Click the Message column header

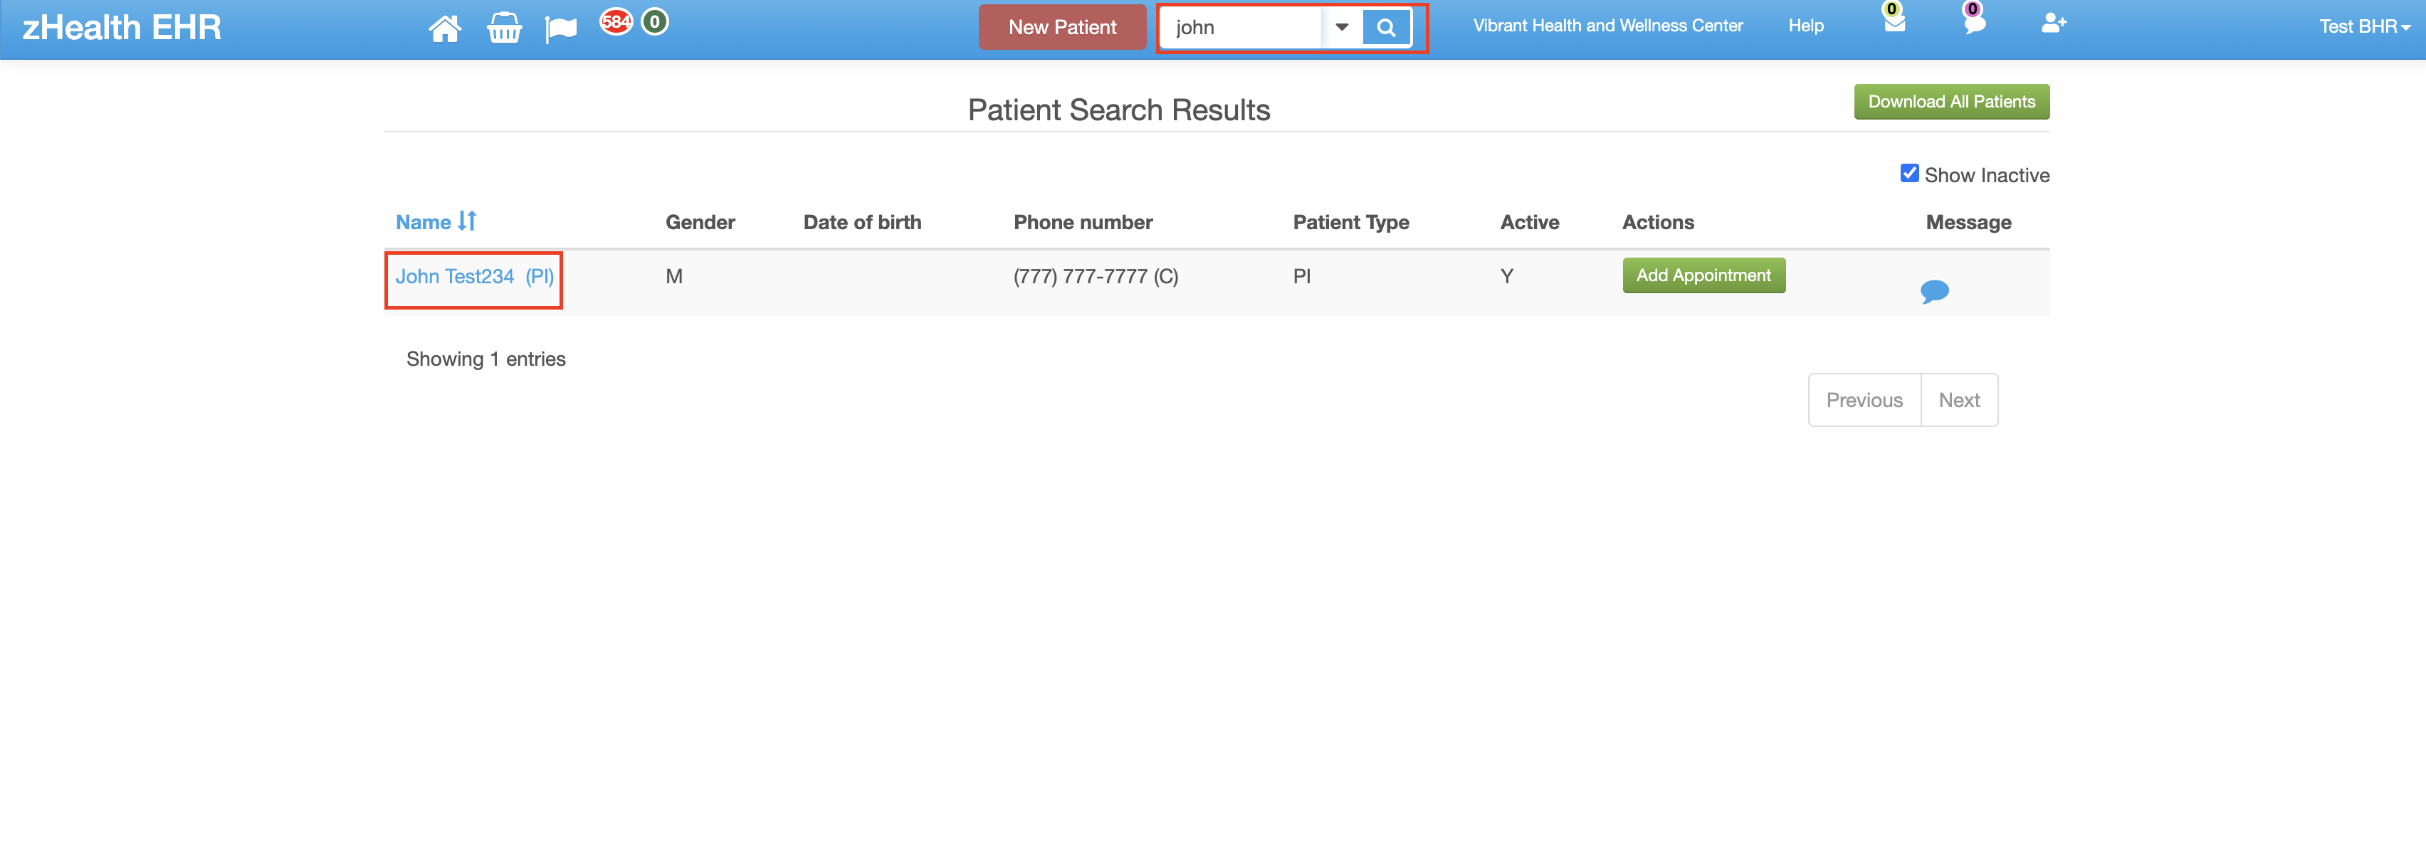coord(1968,222)
